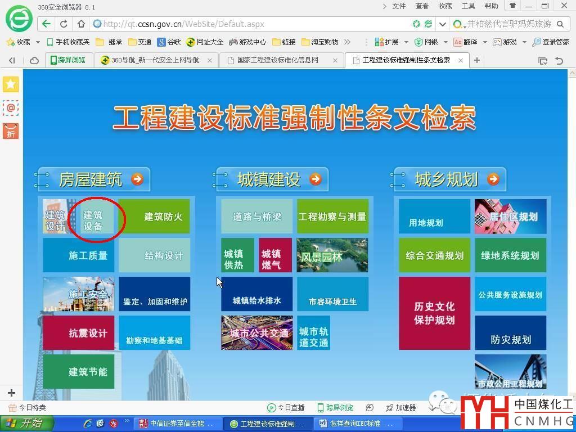Click 今日特卖 in status bar
The image size is (576, 432).
point(27,407)
